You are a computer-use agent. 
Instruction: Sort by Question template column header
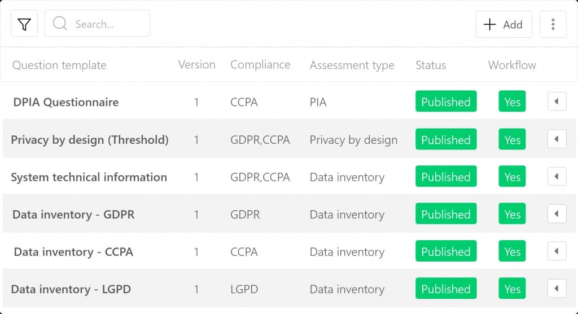(59, 65)
